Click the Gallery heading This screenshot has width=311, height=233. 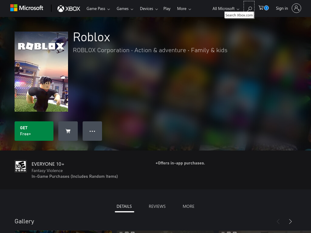tap(24, 221)
